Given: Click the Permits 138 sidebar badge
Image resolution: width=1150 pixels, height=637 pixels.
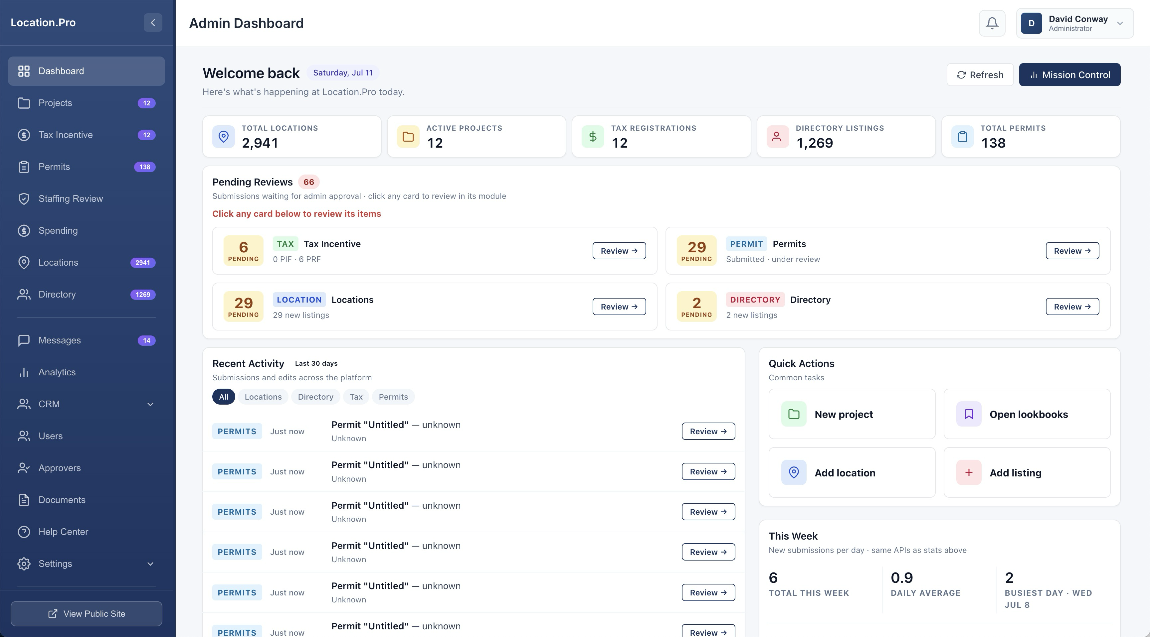Looking at the screenshot, I should point(145,167).
